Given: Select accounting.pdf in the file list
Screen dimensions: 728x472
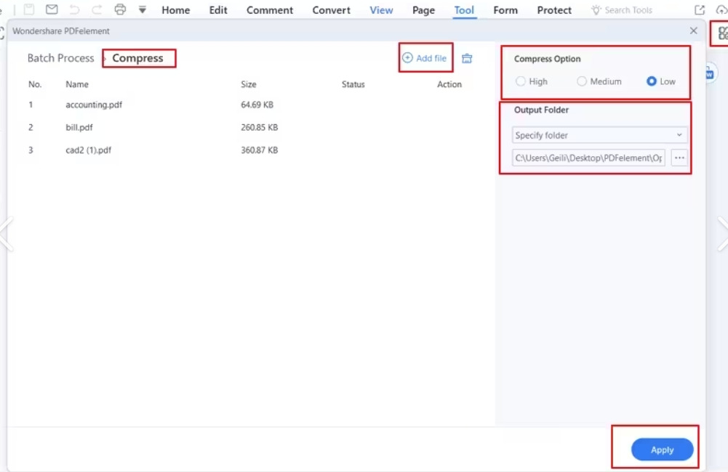Looking at the screenshot, I should coord(94,105).
